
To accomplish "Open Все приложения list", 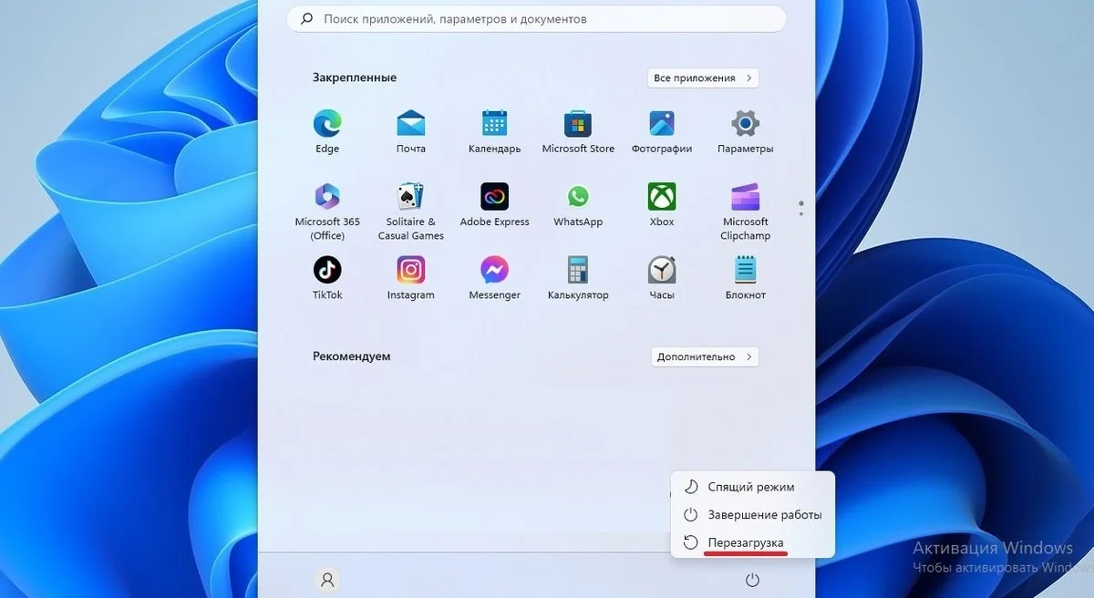I will click(703, 78).
